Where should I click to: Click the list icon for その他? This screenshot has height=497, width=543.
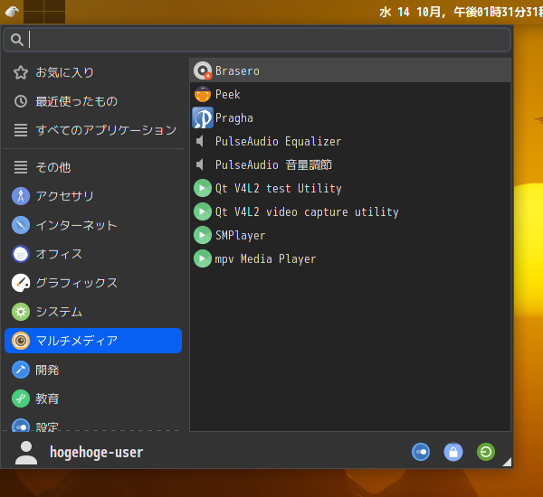point(21,167)
